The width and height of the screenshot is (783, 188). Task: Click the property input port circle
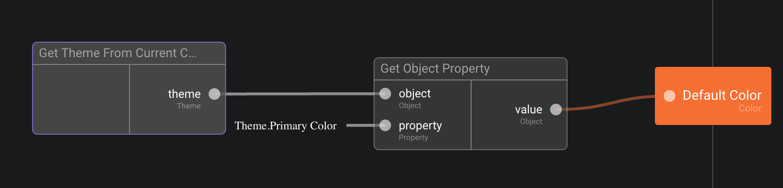click(385, 125)
